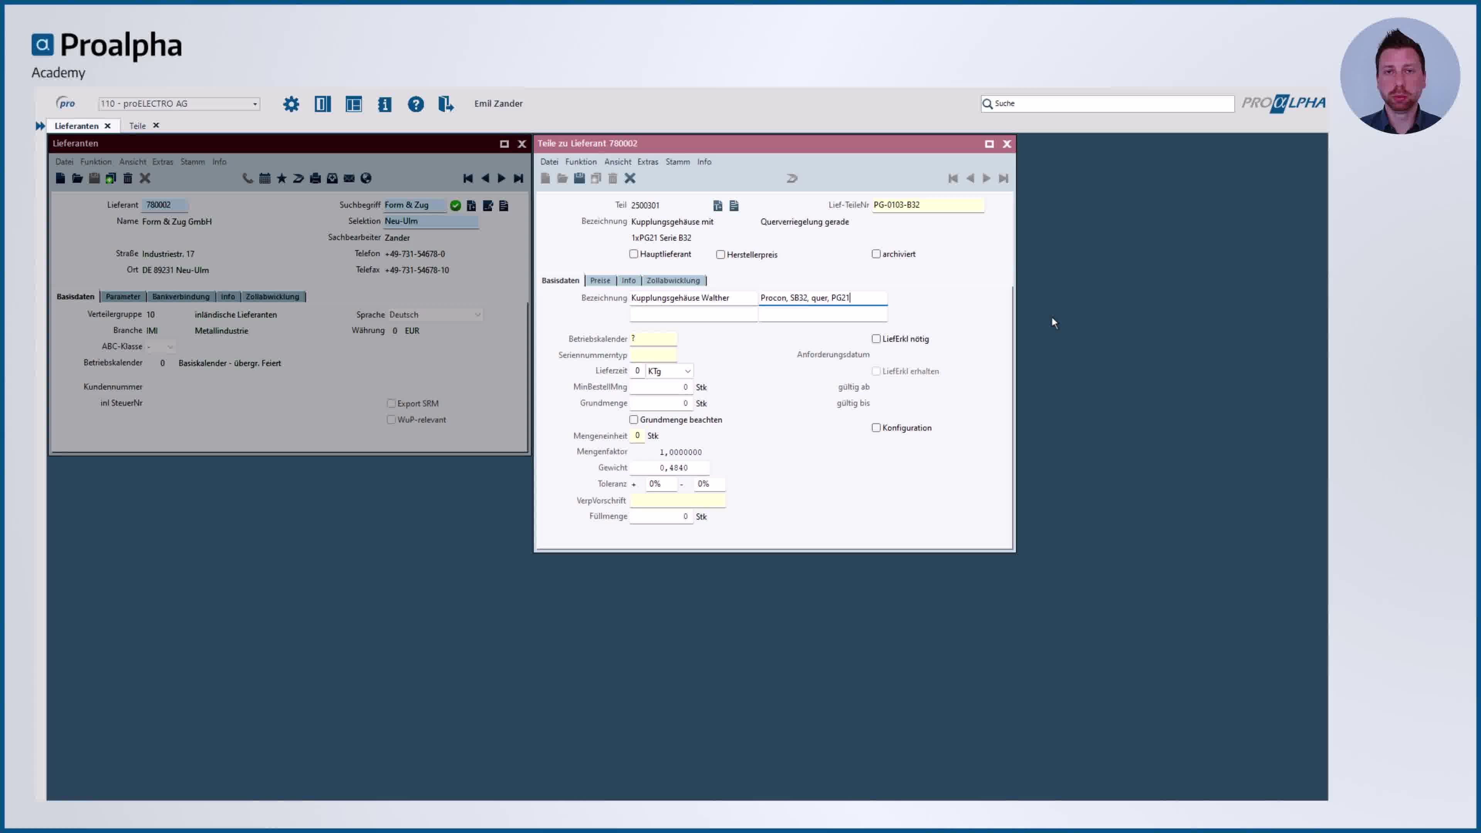Open the Datei menu in Lieferanten window
Image resolution: width=1481 pixels, height=833 pixels.
pyautogui.click(x=64, y=162)
